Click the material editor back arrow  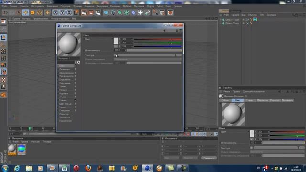tap(164, 31)
